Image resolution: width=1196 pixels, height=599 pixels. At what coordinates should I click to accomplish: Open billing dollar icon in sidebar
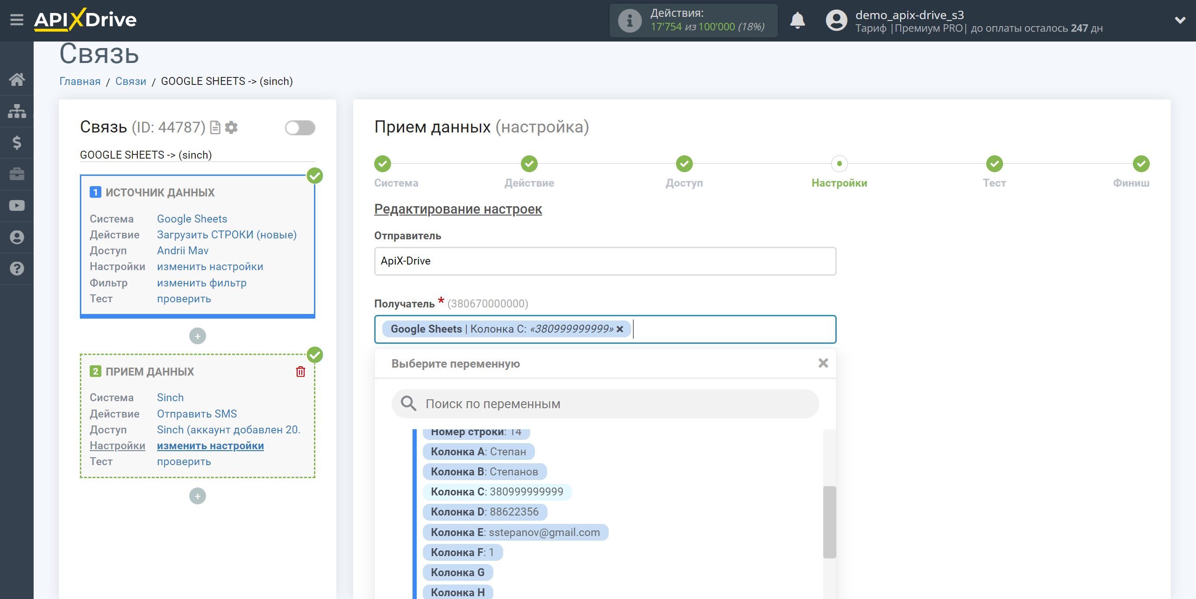[x=17, y=142]
